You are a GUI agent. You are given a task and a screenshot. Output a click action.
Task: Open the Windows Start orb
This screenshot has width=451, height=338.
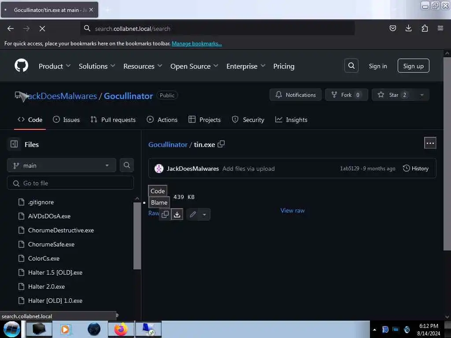point(11,329)
